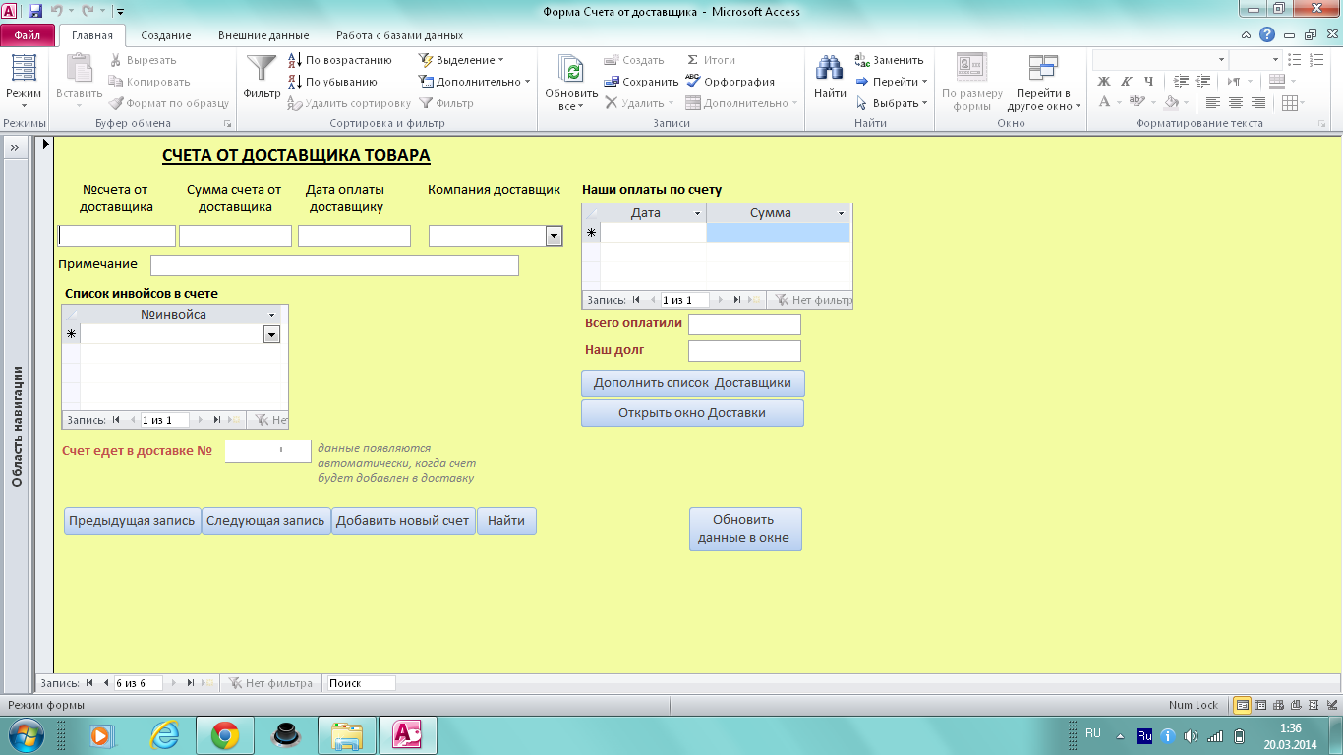Click Дата оплаты доставщику field

tap(354, 236)
